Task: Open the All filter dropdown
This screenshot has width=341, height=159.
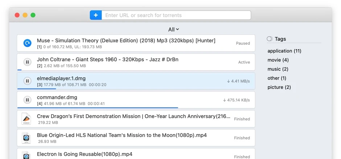Action: tap(174, 30)
